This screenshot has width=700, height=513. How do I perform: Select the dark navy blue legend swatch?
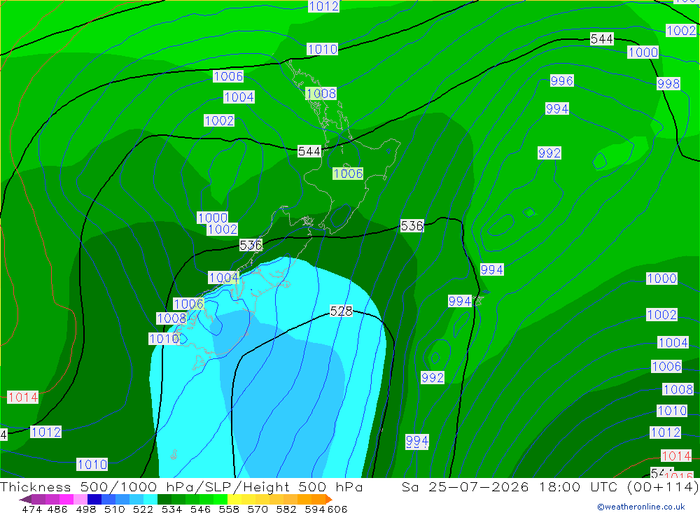pyautogui.click(x=94, y=499)
